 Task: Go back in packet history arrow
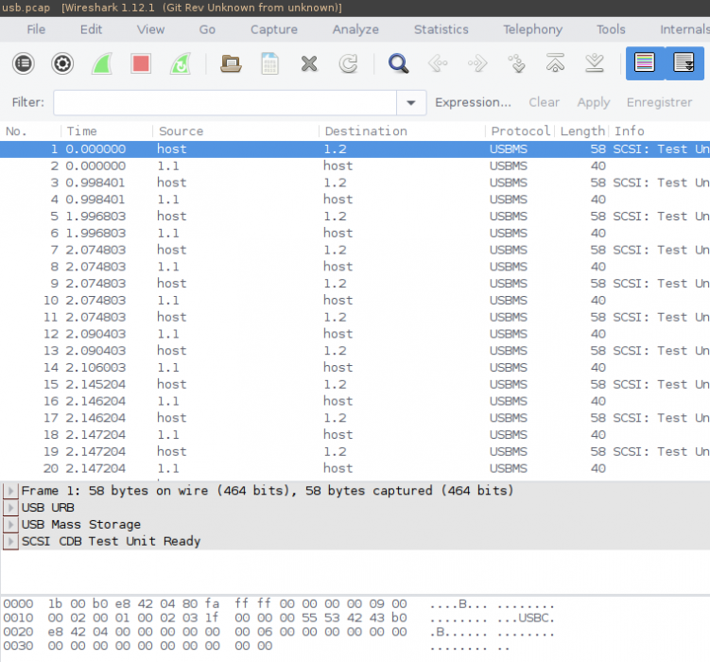coord(438,63)
